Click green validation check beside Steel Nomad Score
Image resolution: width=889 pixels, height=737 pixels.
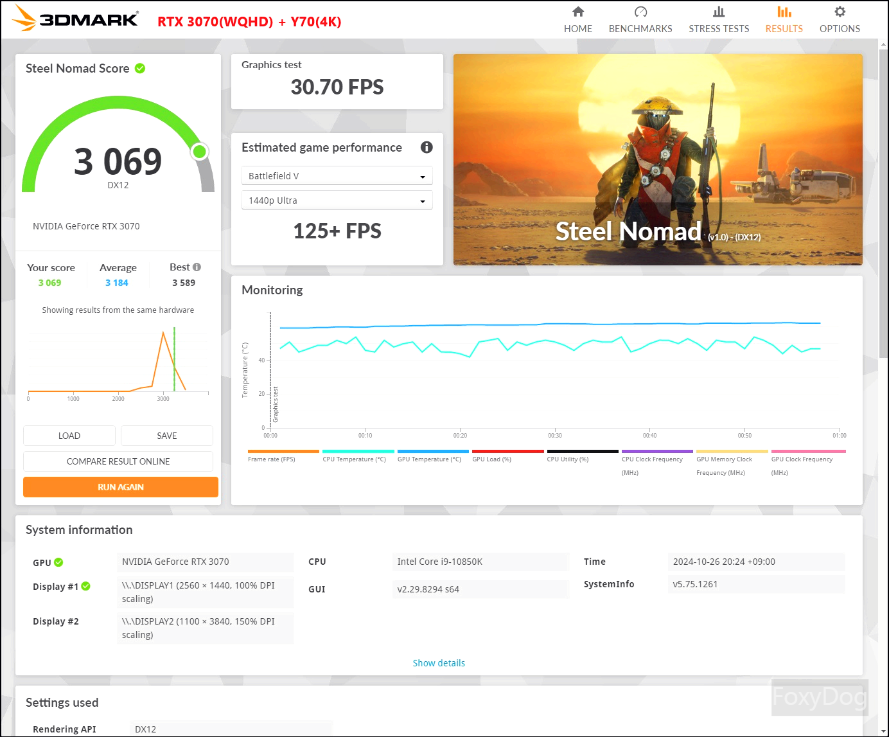(140, 68)
